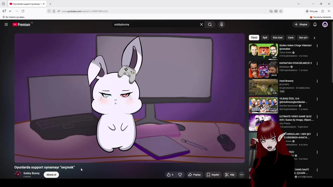Viewport: 333px width, 187px height.
Task: Open options for Hard Bravery video
Action: [x=317, y=81]
